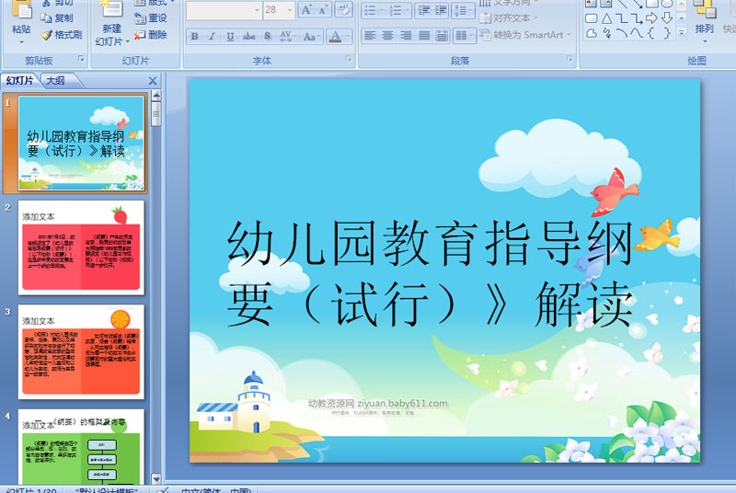Click the increase font size icon
736x493 pixels.
307,10
